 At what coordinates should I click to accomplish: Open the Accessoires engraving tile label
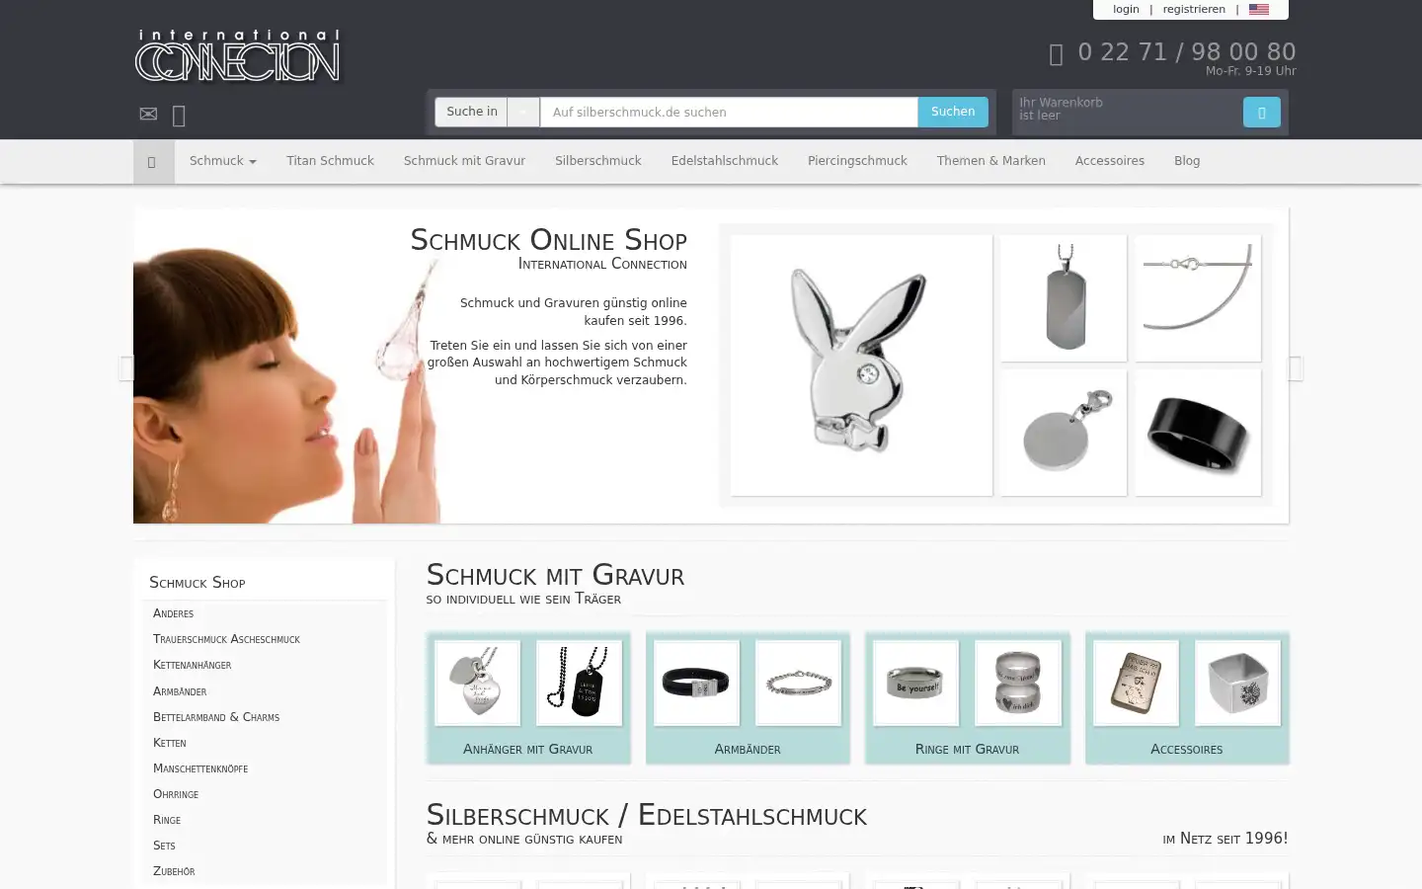[1187, 749]
